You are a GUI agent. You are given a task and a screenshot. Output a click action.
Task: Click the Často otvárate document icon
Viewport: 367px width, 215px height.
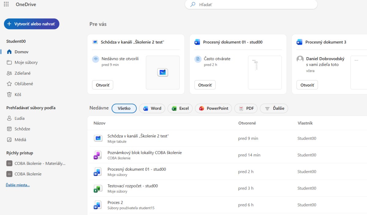[x=198, y=59]
